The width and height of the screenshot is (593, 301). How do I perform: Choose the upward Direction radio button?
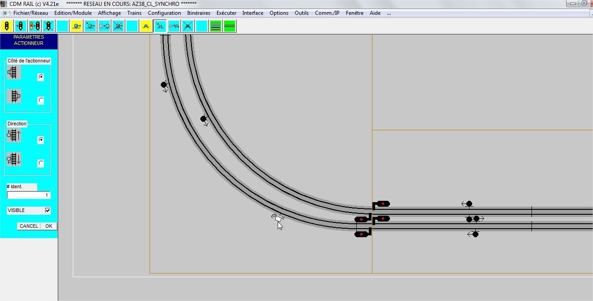41,140
